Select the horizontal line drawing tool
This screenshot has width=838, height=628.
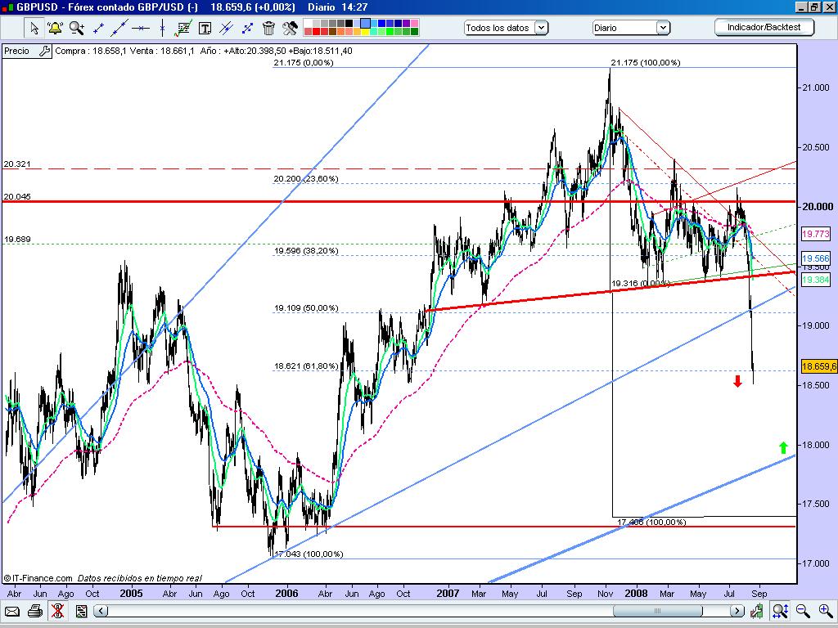[141, 28]
